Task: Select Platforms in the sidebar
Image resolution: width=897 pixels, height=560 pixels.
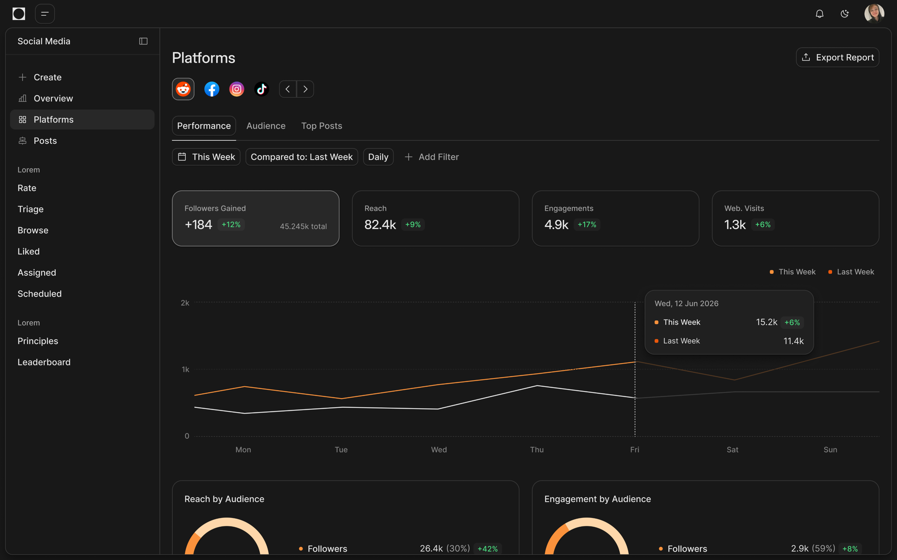Action: [x=82, y=119]
